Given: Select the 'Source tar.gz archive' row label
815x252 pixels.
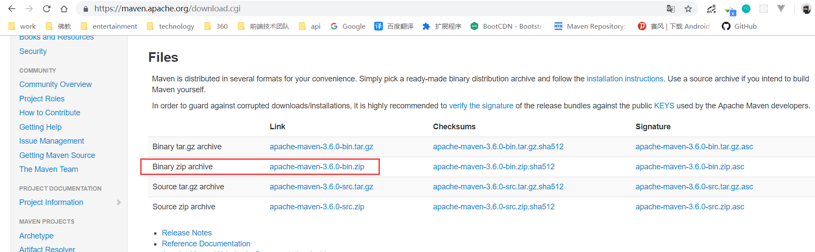Looking at the screenshot, I should coord(188,187).
